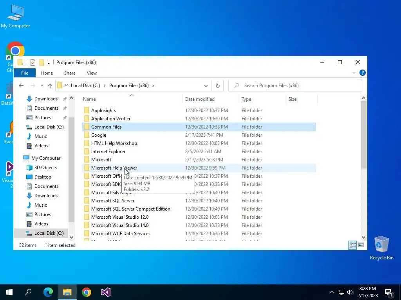Click the volume speaker tray icon
The height and width of the screenshot is (300, 401).
[x=350, y=292]
